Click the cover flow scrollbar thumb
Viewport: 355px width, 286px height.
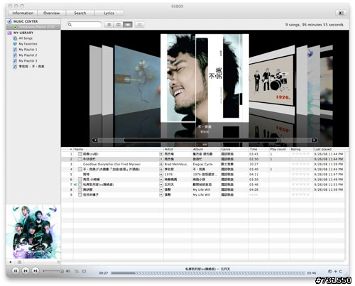coord(200,140)
